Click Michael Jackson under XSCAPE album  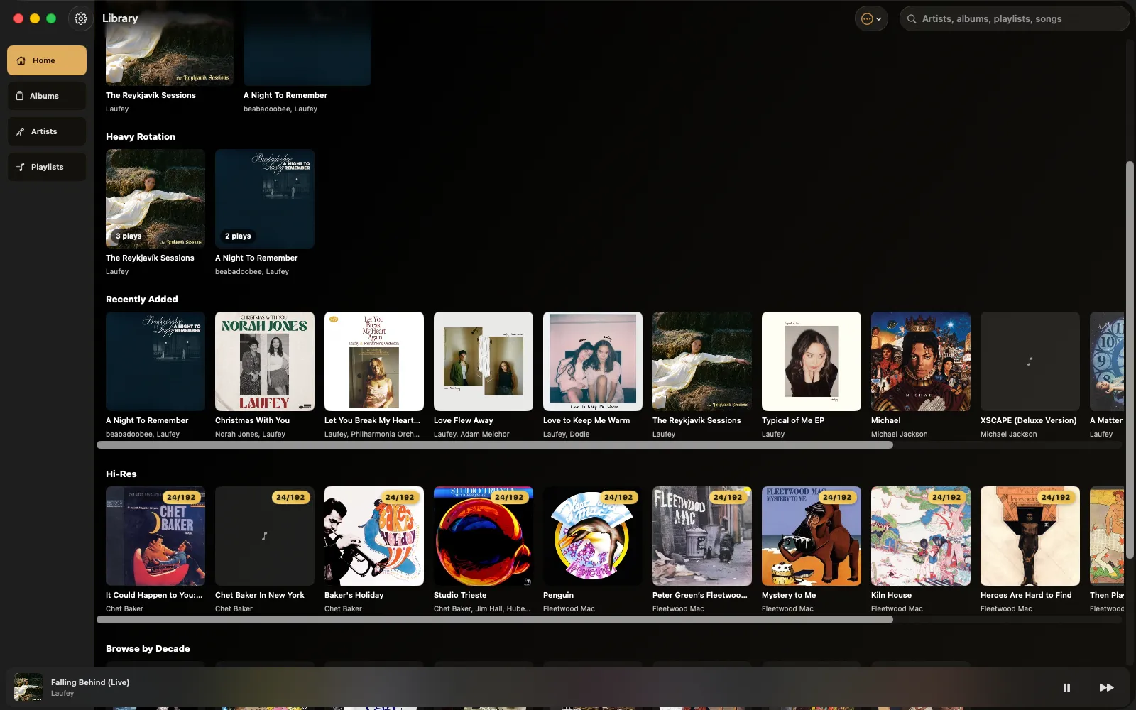click(1008, 434)
